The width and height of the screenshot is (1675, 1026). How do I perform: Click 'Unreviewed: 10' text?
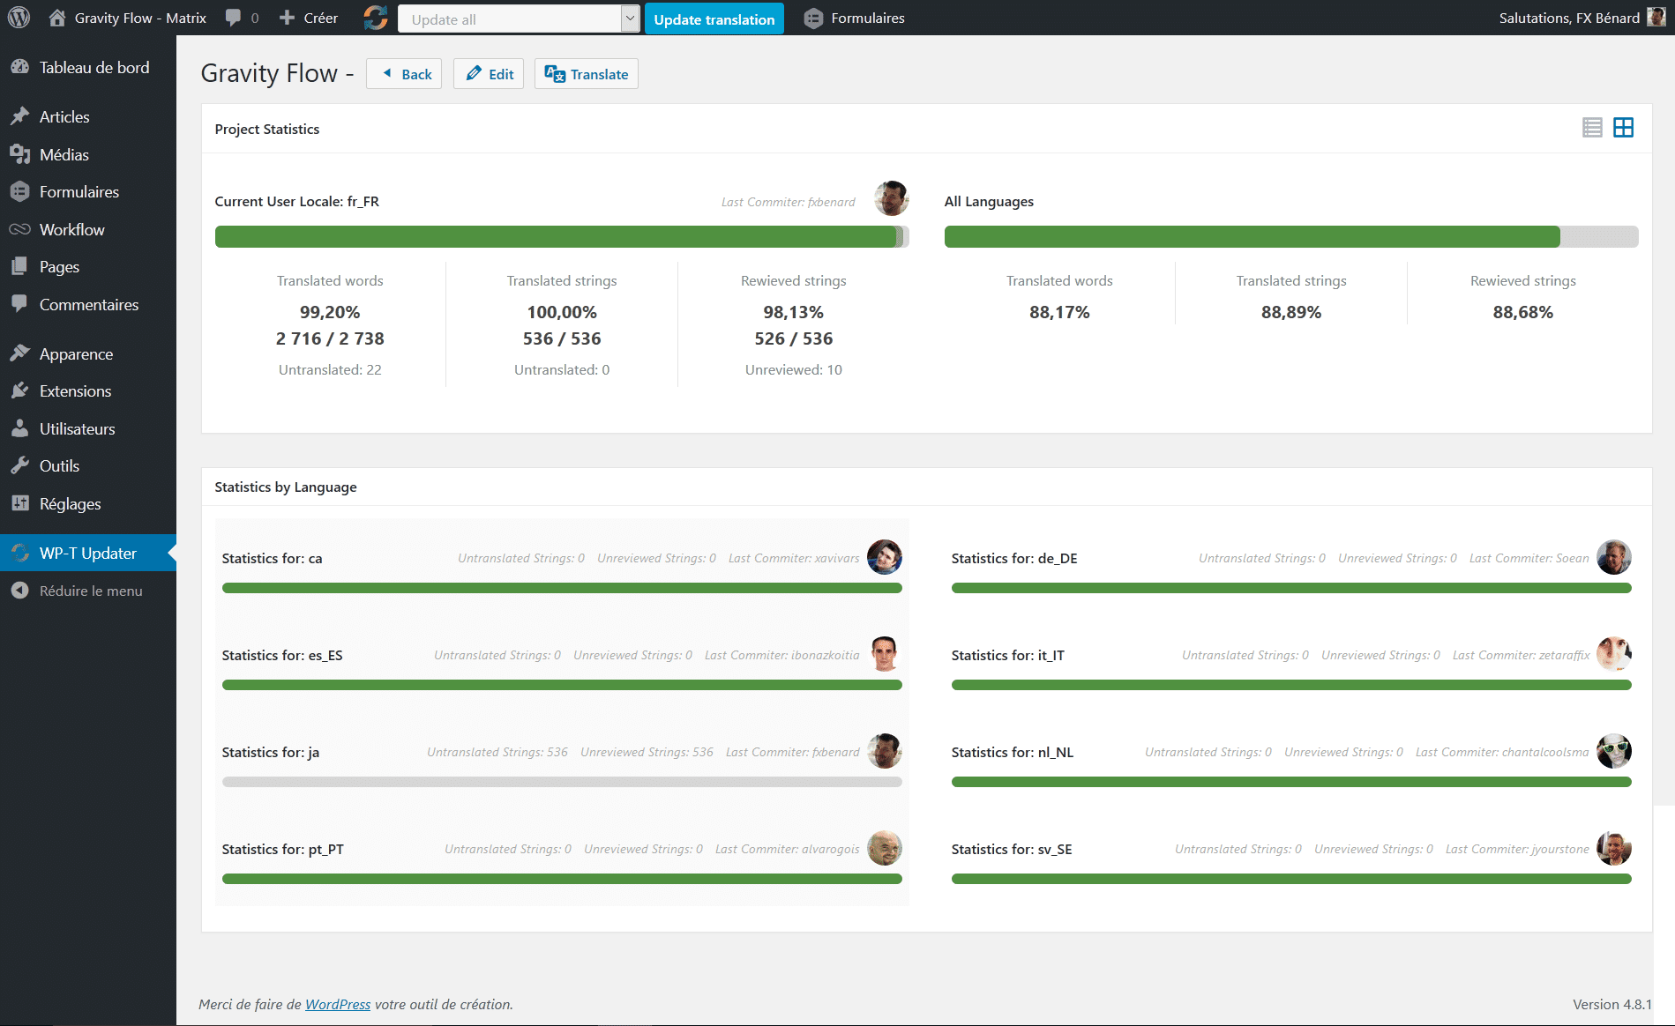coord(794,369)
